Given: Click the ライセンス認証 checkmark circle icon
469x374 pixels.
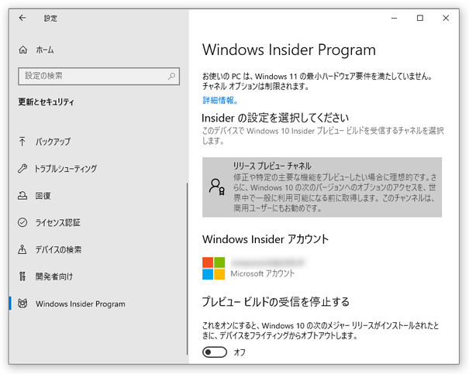Looking at the screenshot, I should pyautogui.click(x=22, y=222).
